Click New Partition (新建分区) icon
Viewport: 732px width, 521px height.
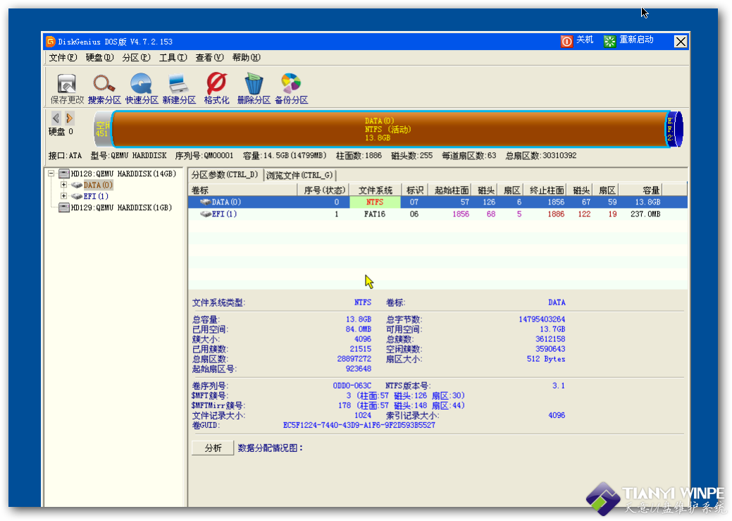click(178, 84)
